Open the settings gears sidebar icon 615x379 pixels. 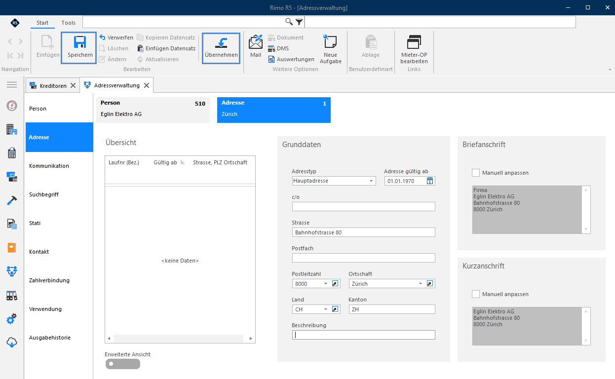tap(12, 319)
